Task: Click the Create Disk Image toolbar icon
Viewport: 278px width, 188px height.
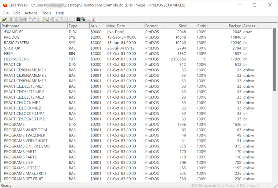Action: (x=19, y=19)
